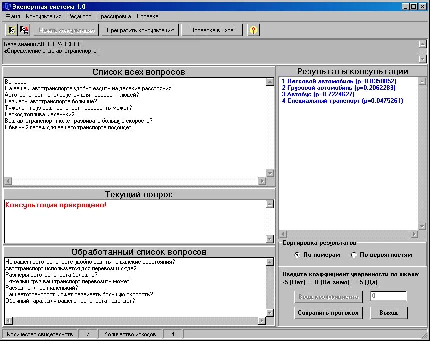Click result '4 Специальный транспорт (p=0.0475261)'
This screenshot has width=430, height=341.
click(x=342, y=101)
